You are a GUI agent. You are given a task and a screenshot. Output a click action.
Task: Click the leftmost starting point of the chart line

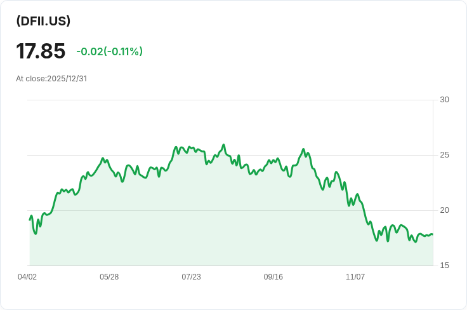click(30, 220)
